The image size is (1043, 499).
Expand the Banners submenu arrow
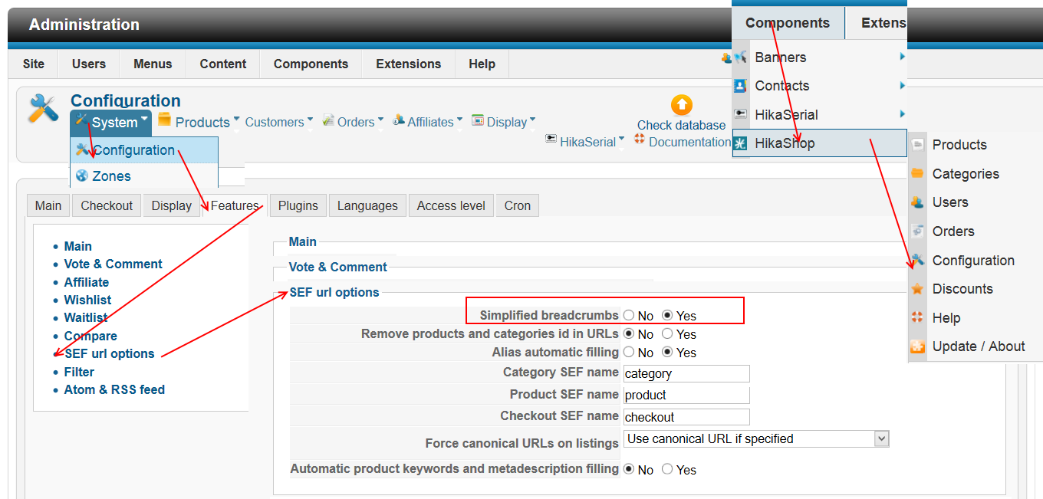click(902, 57)
